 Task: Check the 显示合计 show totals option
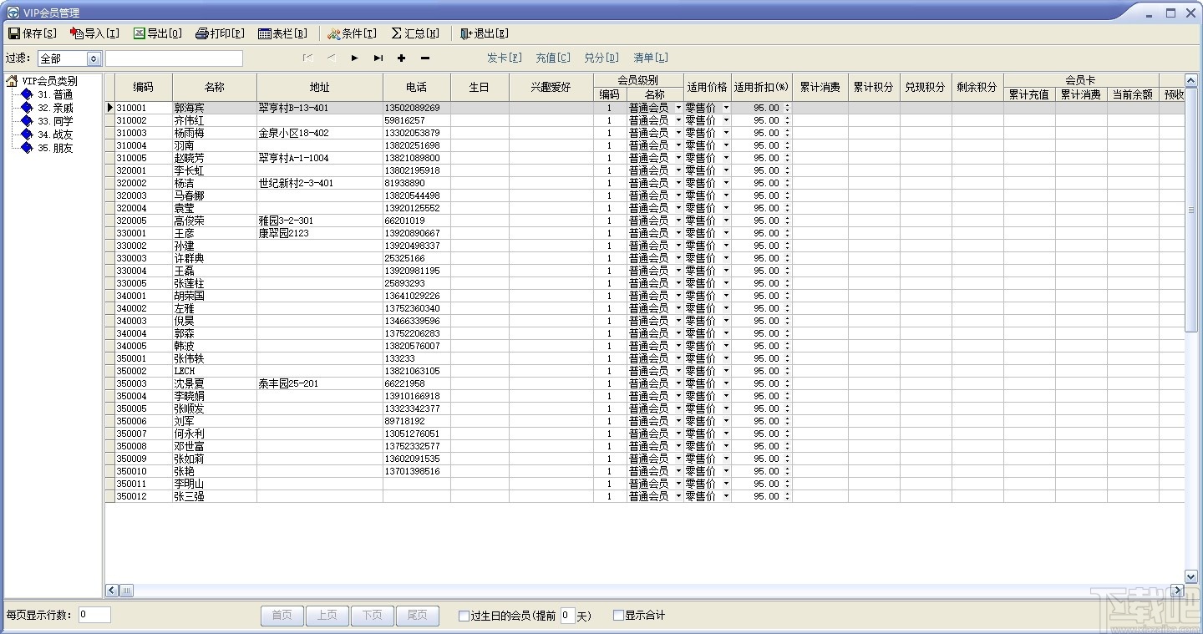point(618,616)
